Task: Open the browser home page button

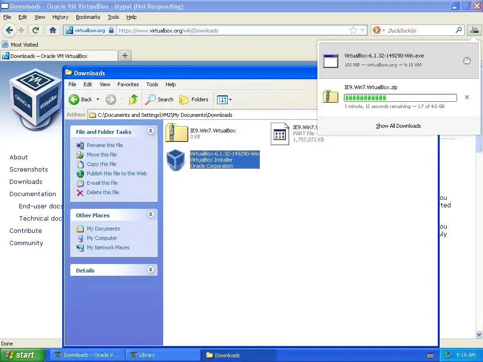Action: pos(53,30)
